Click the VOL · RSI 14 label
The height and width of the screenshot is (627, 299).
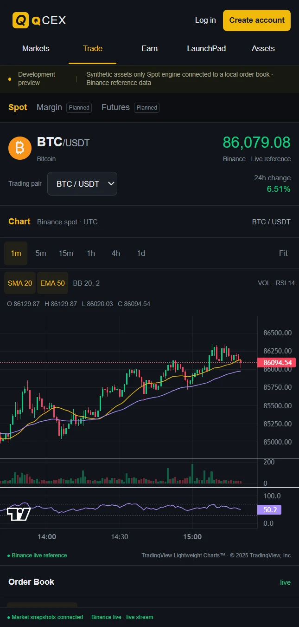tap(276, 283)
